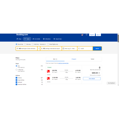Click the US flag currency/language icon
Image resolution: width=119 pixels, height=119 pixels.
[82, 35]
